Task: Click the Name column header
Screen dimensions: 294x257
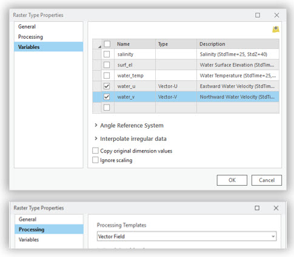Action: (x=135, y=44)
